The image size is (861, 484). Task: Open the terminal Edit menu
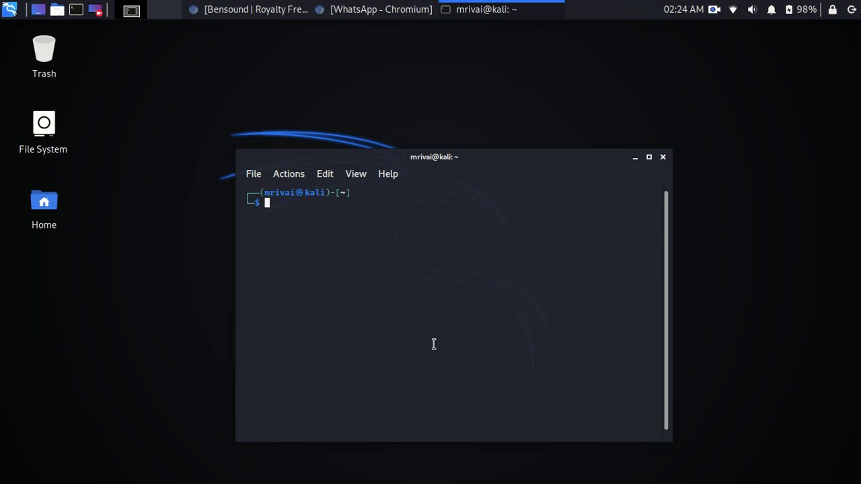point(325,173)
